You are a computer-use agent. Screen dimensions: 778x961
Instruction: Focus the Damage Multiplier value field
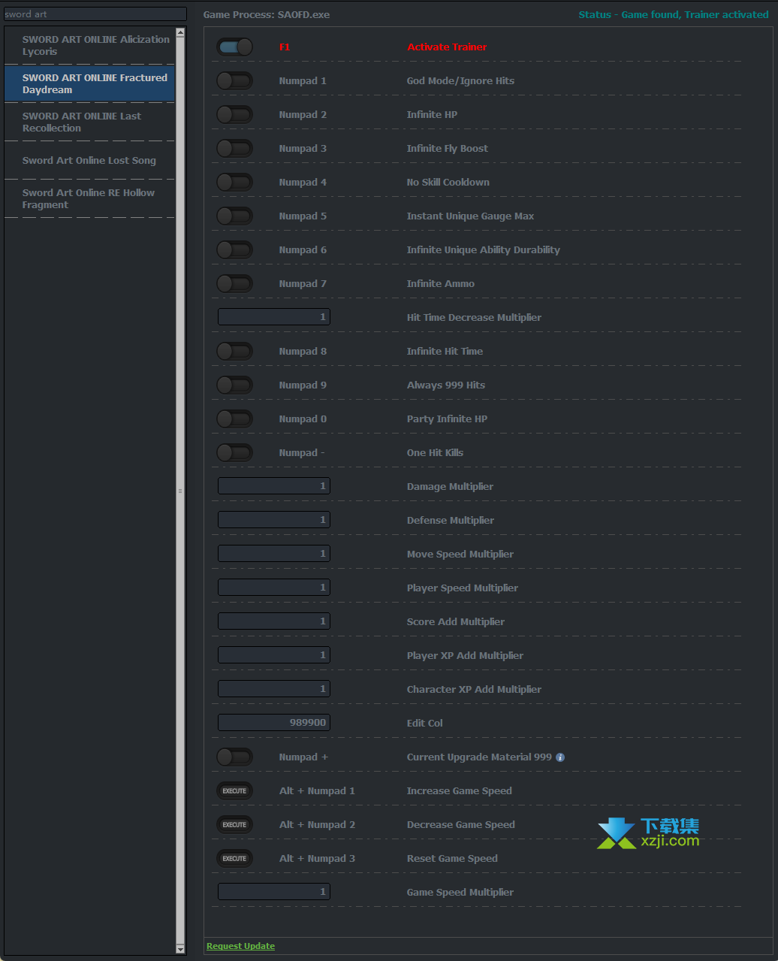(x=273, y=486)
